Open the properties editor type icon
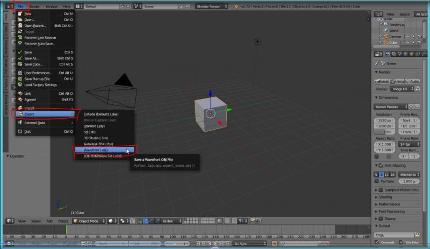 pos(378,54)
